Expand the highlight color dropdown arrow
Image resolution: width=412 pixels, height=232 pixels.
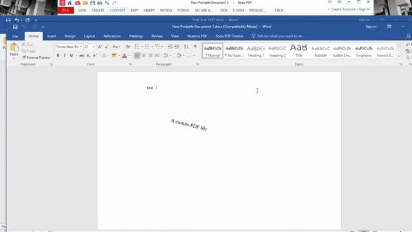118,55
